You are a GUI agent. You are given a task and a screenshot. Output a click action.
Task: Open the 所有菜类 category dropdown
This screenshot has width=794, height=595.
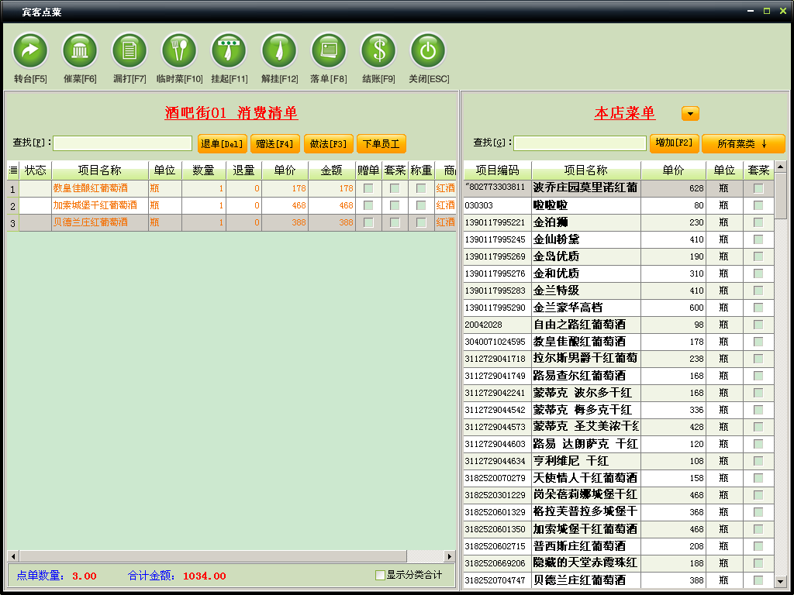point(743,143)
